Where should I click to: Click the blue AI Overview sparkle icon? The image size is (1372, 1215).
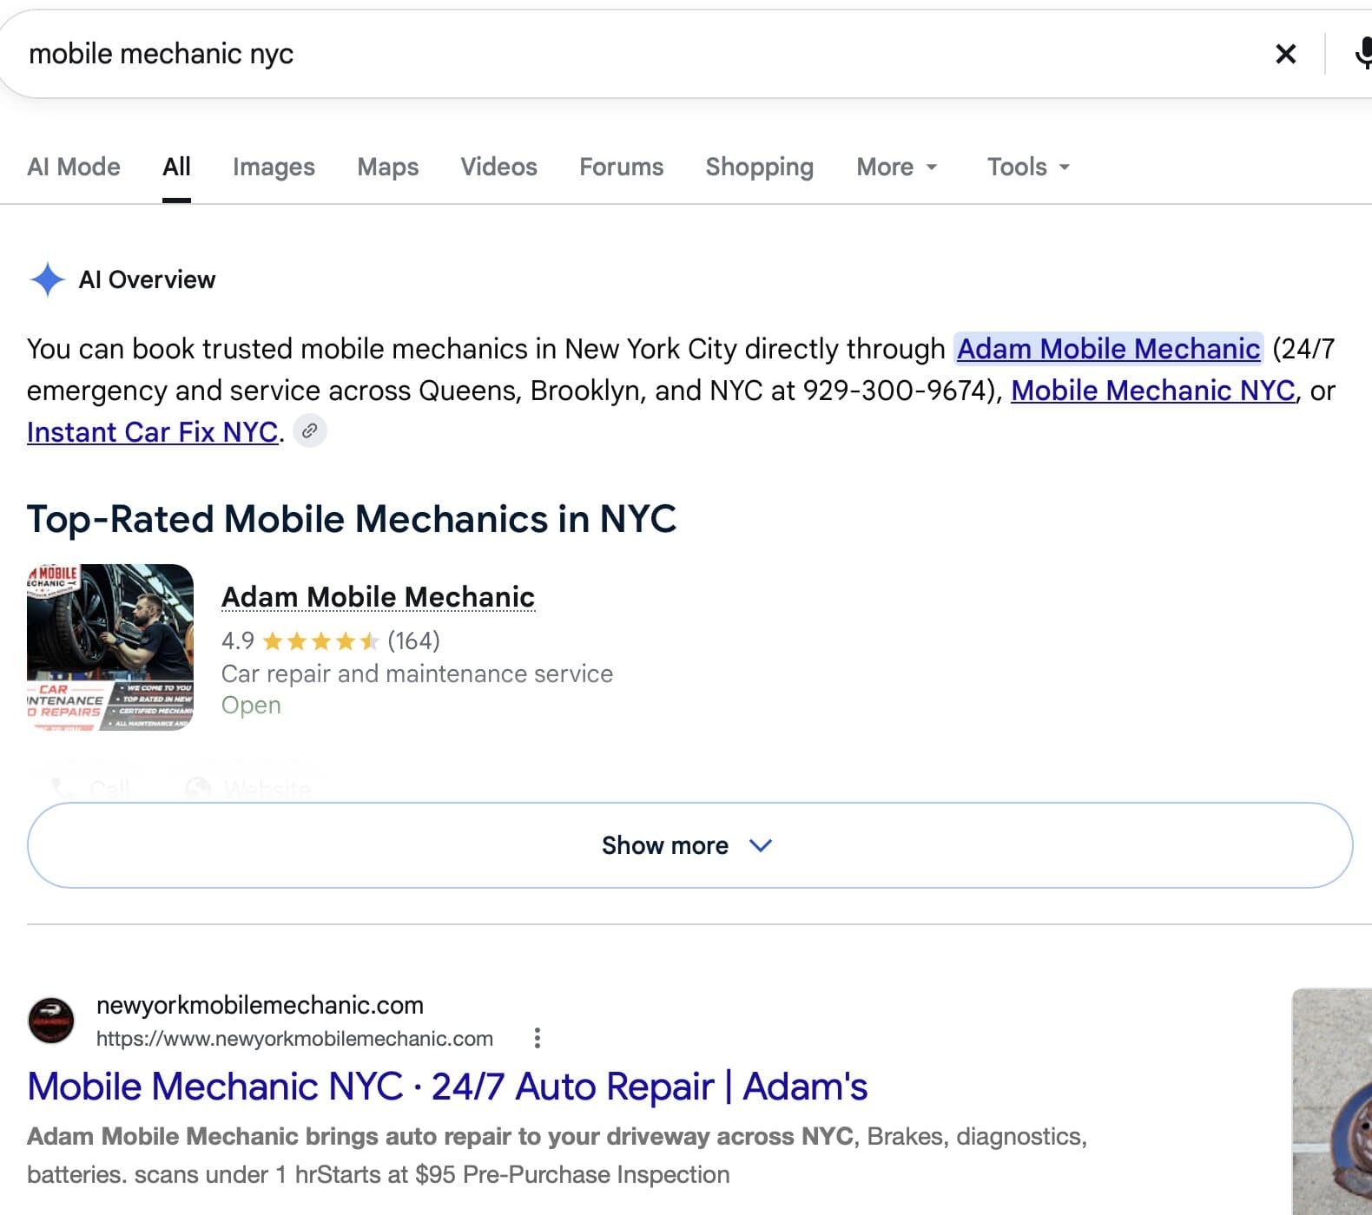coord(47,279)
